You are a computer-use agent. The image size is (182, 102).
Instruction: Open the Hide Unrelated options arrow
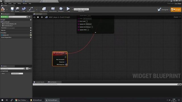tap(37, 9)
